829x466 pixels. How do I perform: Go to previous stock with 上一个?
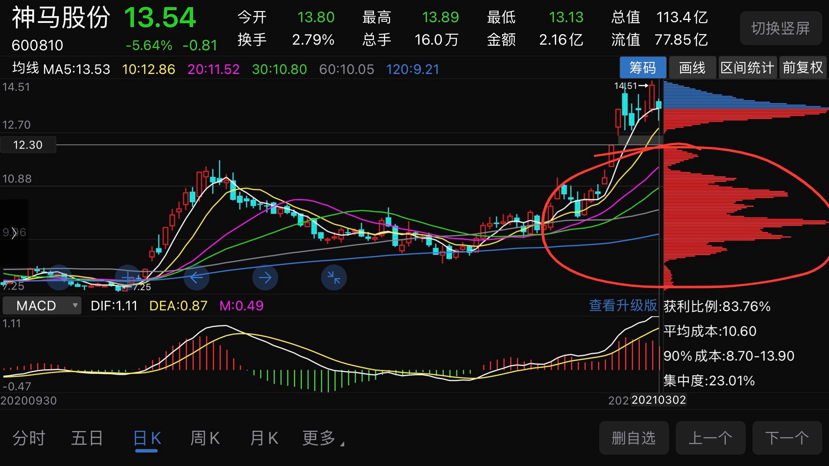[710, 438]
